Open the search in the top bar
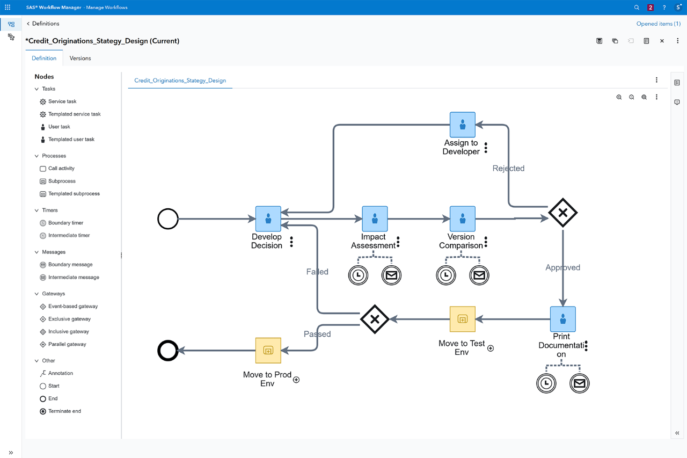687x458 pixels. click(637, 7)
